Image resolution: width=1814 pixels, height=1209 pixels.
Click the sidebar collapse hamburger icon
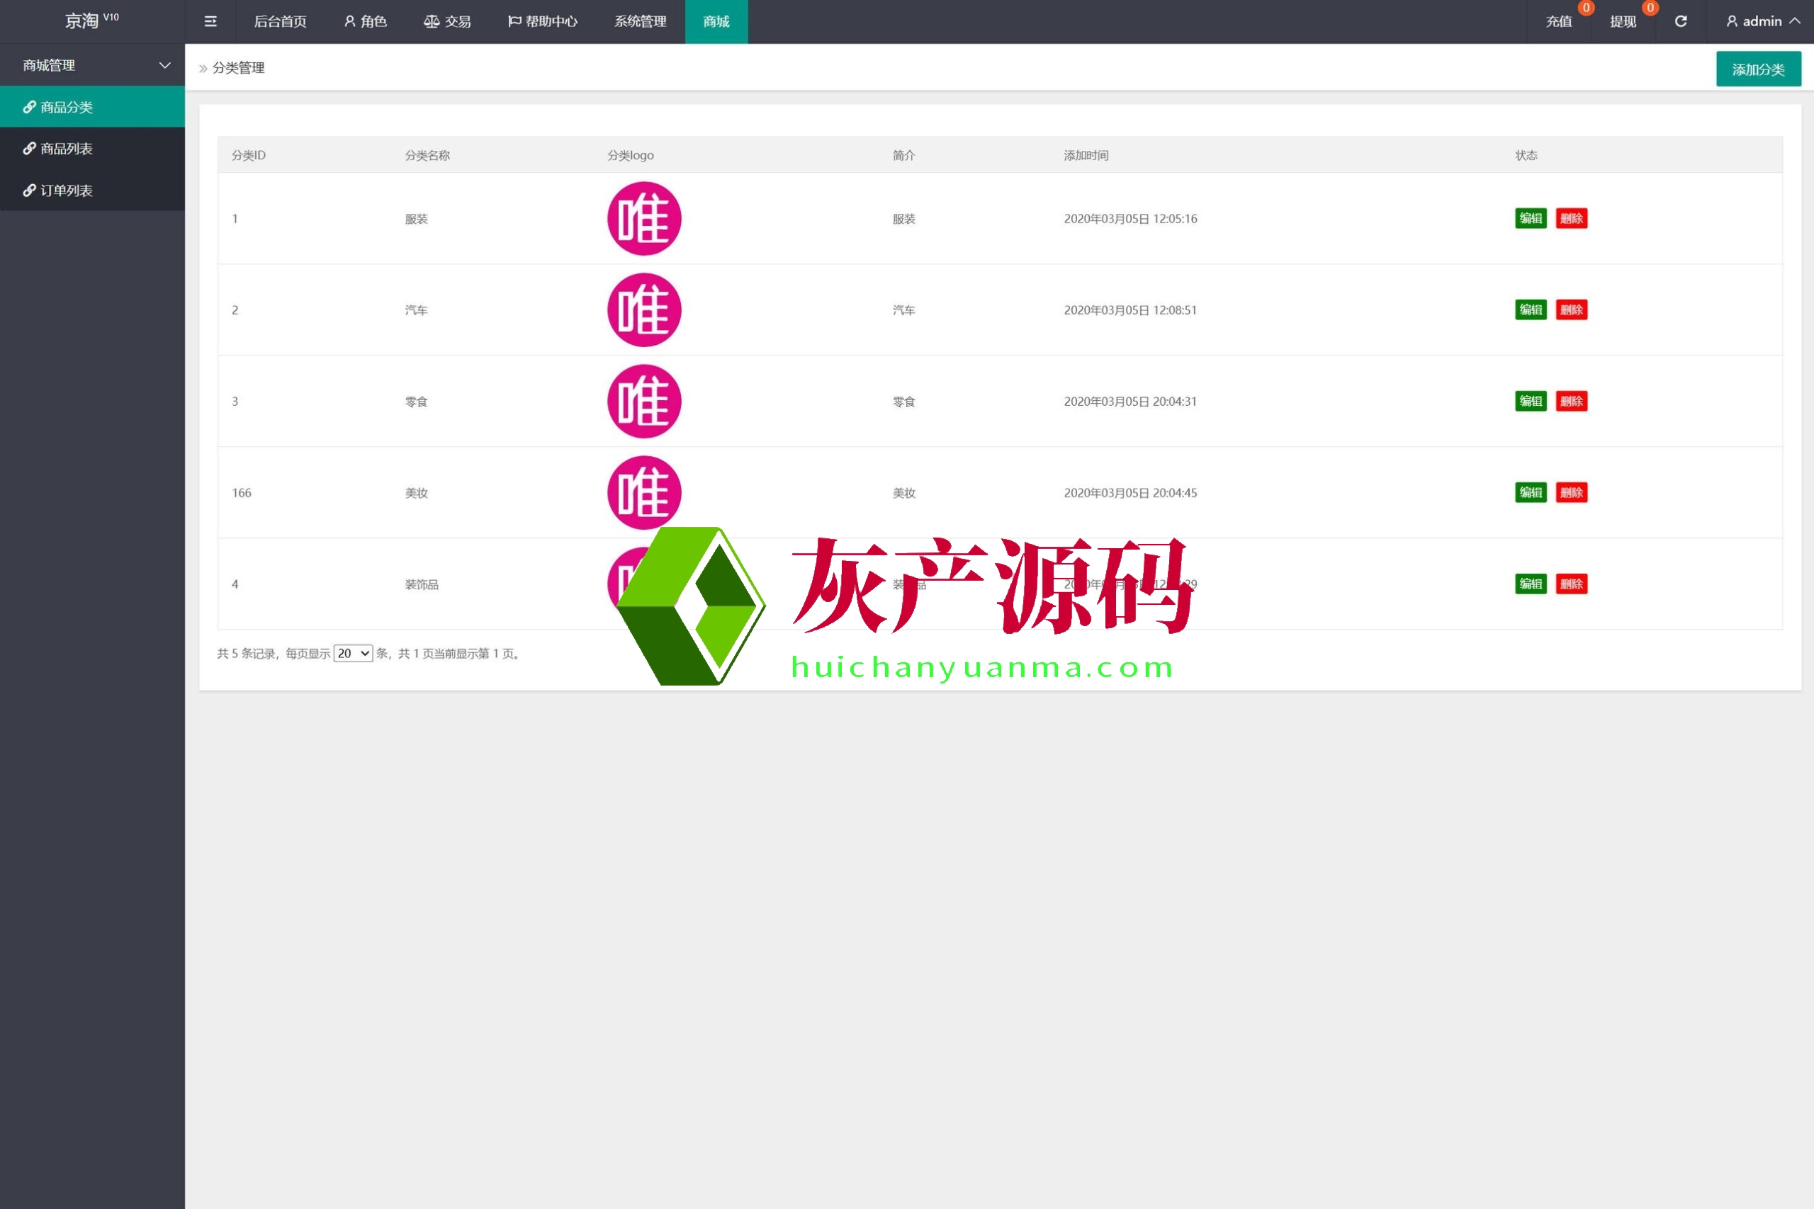(210, 21)
